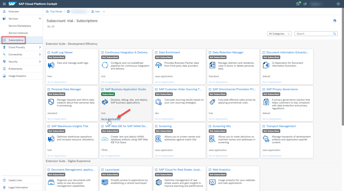
Task: Click the Trial Home breadcrumb link
Action: (x=56, y=12)
